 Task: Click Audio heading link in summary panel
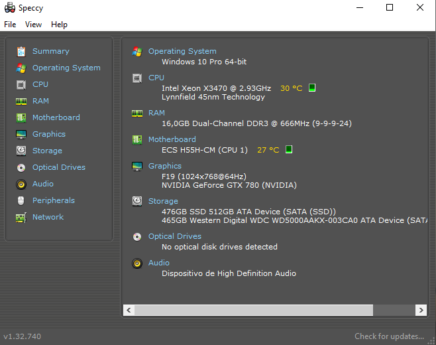[x=159, y=263]
